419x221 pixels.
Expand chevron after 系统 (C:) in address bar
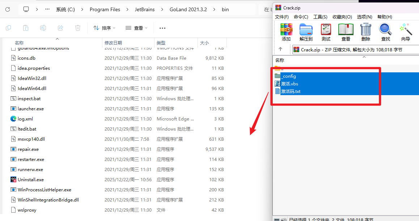(82, 9)
